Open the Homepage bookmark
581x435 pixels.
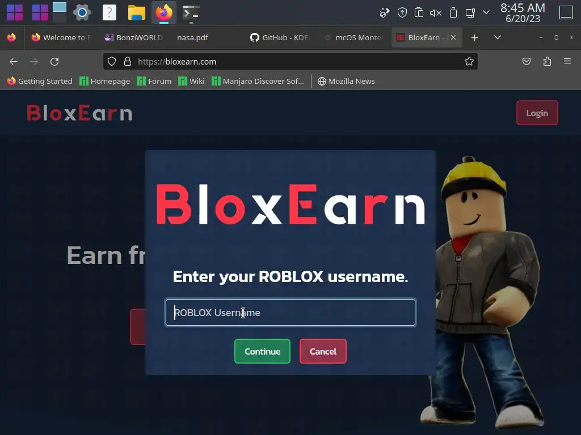105,81
